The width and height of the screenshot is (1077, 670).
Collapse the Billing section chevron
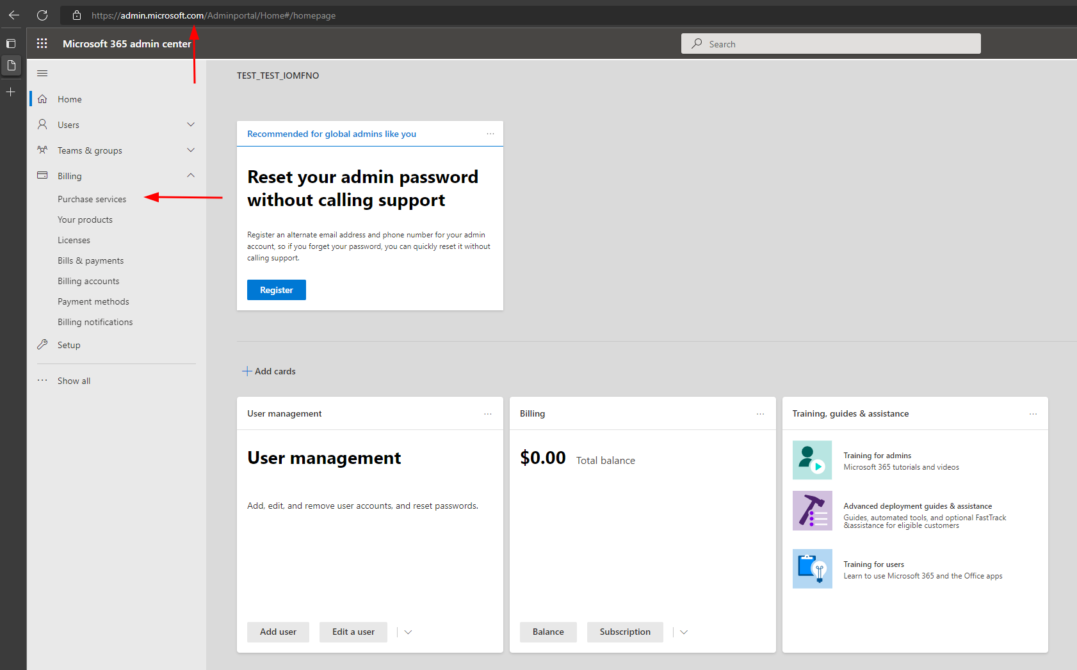click(x=191, y=175)
